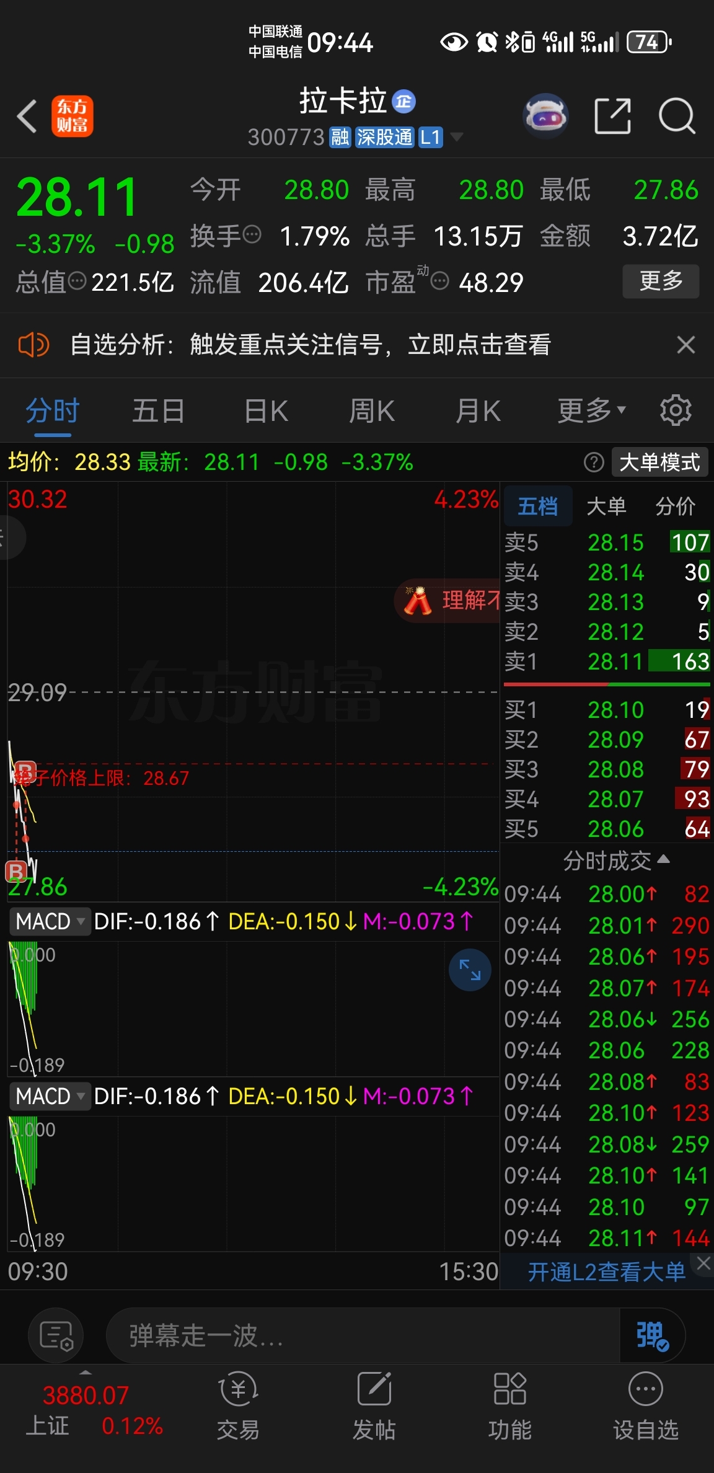
Task: Tap the speaker announcement icon
Action: point(34,345)
